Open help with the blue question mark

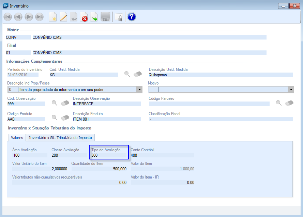[x=132, y=17]
